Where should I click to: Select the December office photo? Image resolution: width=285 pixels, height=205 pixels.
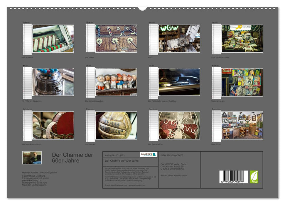tap(242, 125)
